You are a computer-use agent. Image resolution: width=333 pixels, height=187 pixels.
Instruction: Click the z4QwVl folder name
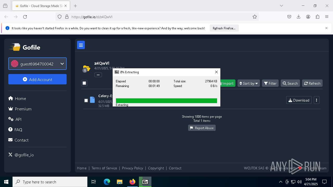click(102, 63)
